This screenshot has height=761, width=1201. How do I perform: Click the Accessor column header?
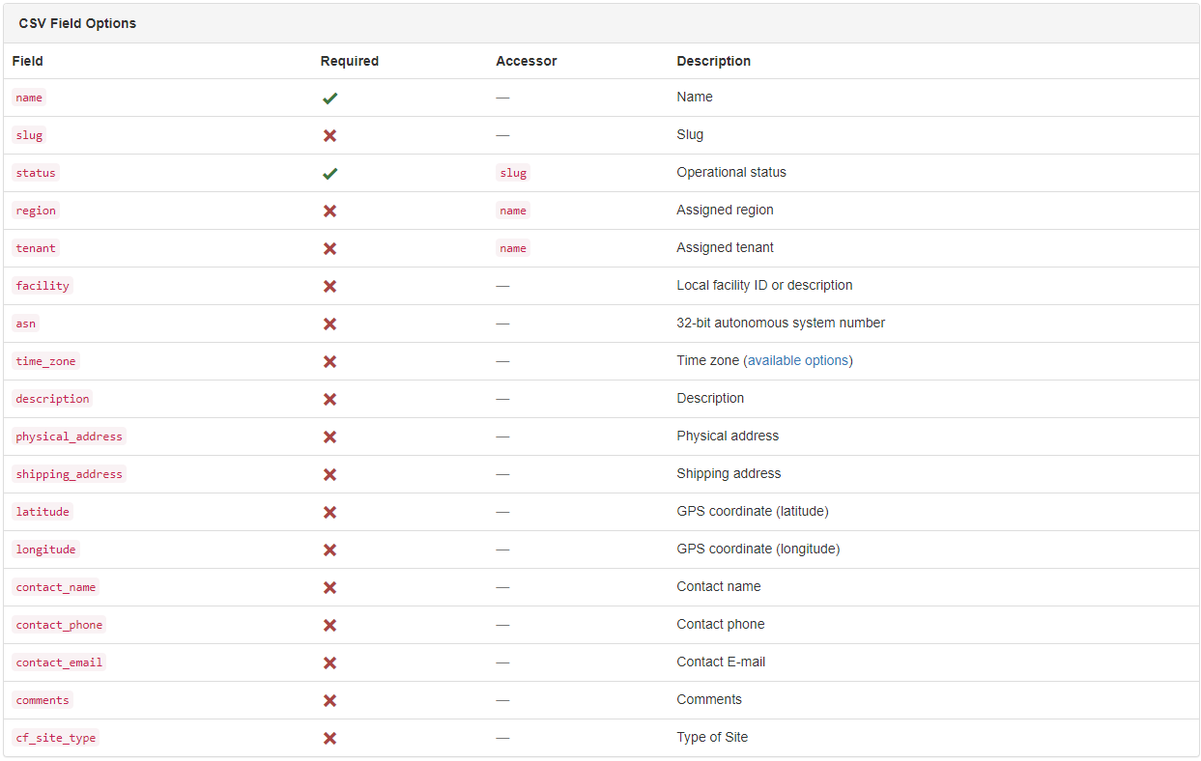point(526,61)
